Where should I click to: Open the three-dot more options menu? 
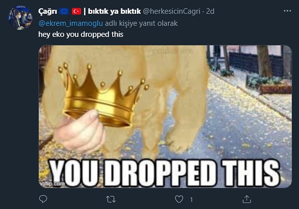coord(287,11)
